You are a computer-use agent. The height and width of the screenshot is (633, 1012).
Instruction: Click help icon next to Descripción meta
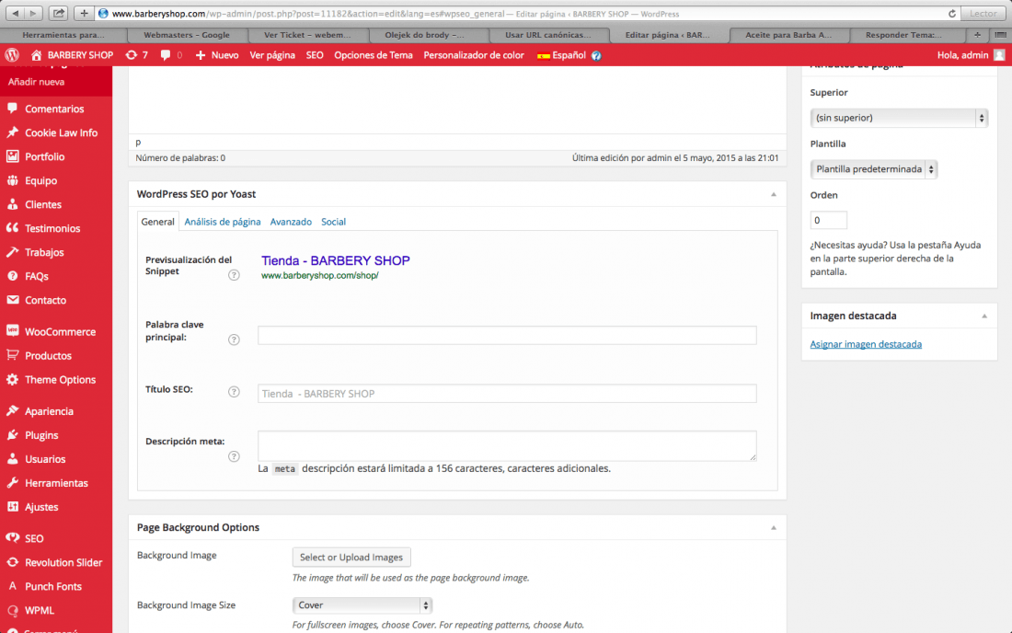234,456
